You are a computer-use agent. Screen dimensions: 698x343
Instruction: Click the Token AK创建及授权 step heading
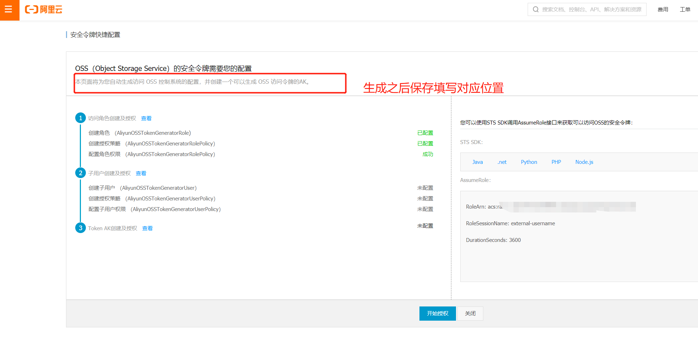[112, 228]
